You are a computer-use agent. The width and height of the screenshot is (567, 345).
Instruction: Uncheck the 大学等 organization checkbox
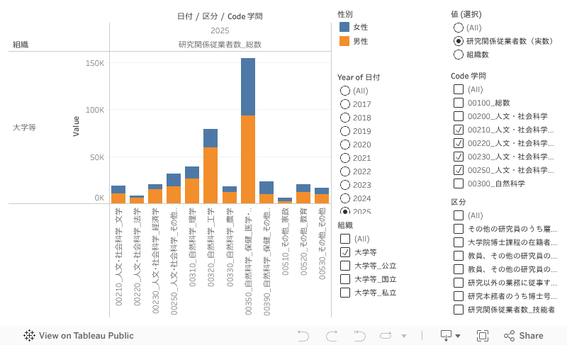tap(345, 252)
